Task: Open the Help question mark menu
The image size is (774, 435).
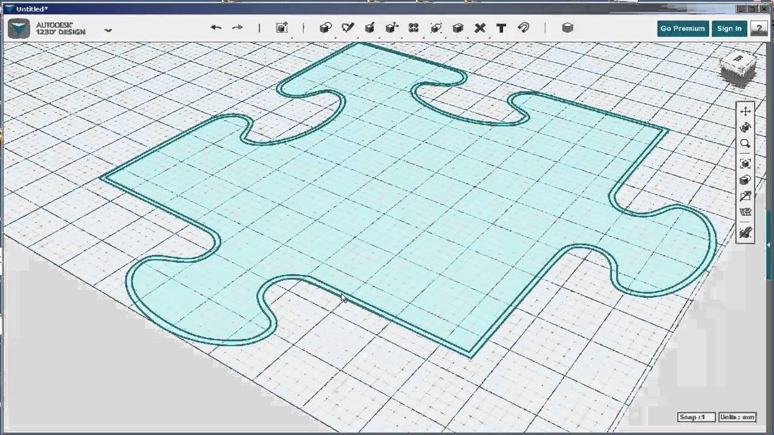Action: 759,28
